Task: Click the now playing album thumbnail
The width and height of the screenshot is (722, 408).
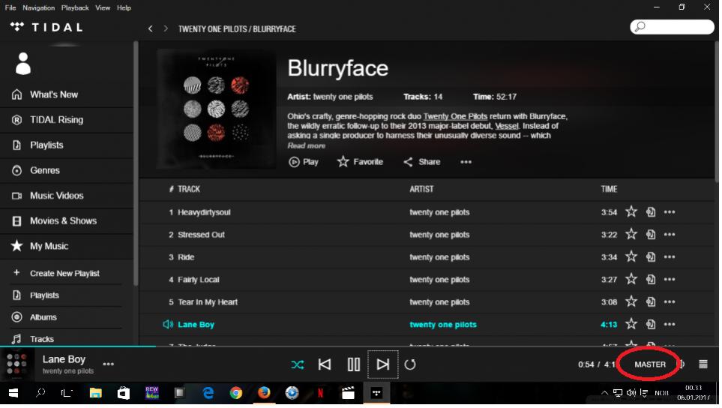Action: pos(17,366)
